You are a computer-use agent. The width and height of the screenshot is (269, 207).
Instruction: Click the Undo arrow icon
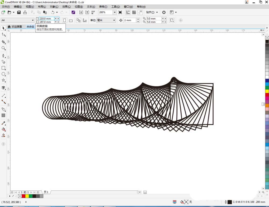pos(53,12)
